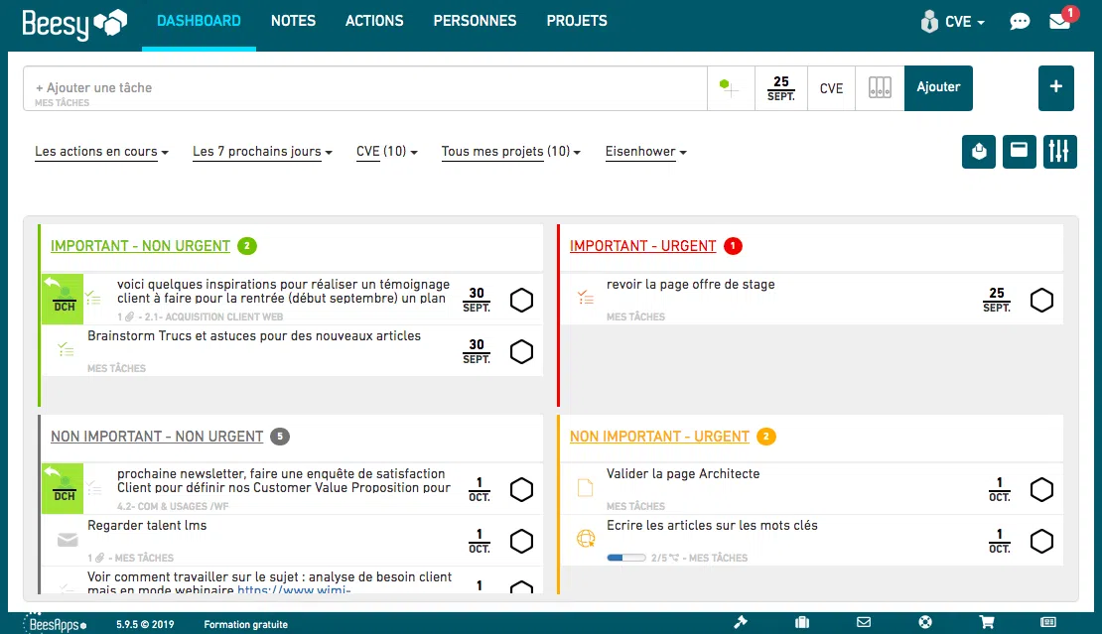
Task: Change 30 Sept. date on Brainstorm task
Action: click(x=477, y=351)
